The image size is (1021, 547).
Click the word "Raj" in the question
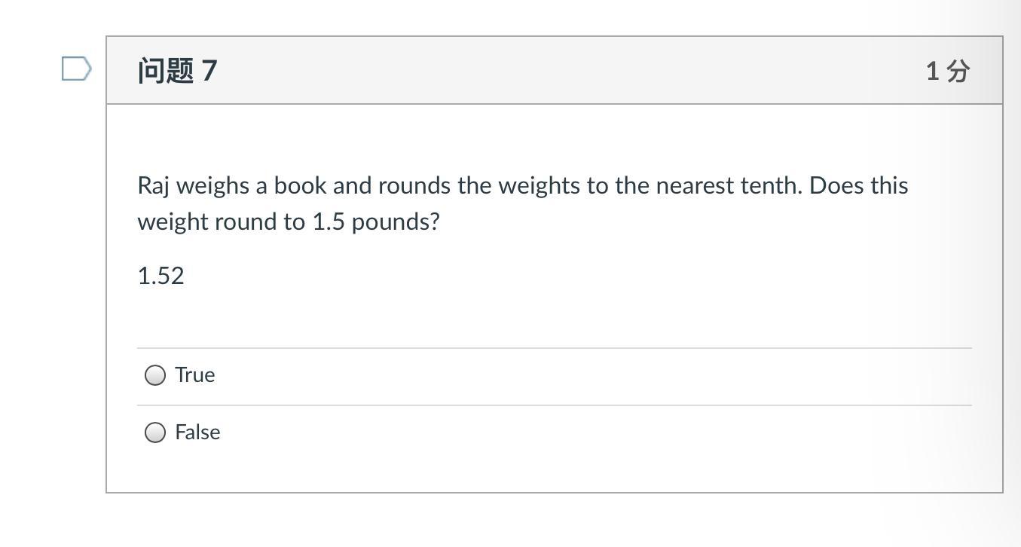coord(153,186)
